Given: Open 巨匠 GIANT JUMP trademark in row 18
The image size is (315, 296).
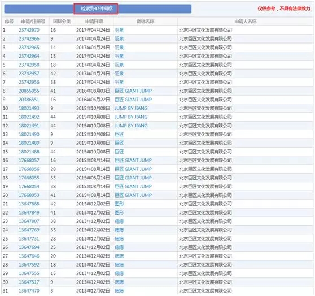Looking at the screenshot, I should pyautogui.click(x=133, y=178).
